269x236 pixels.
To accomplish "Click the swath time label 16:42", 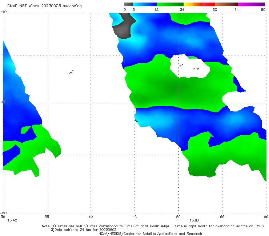I will [x=12, y=220].
